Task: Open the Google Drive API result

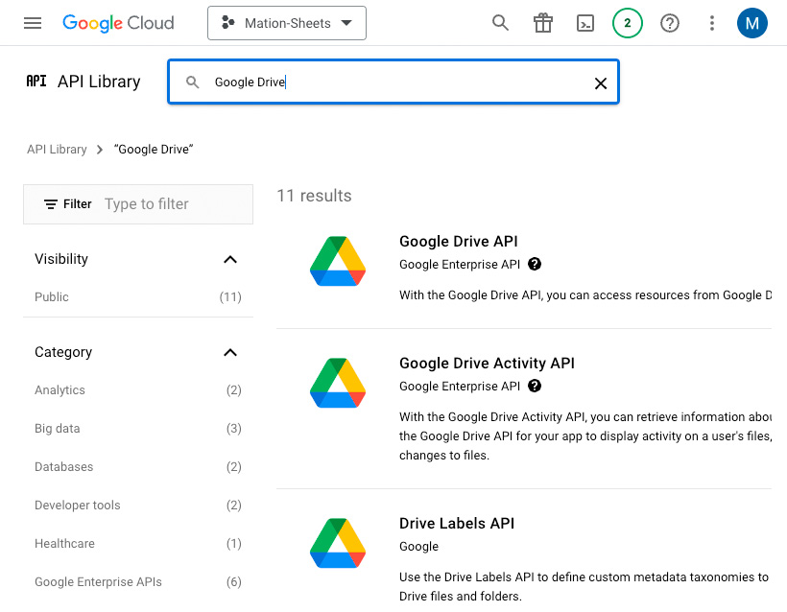Action: coord(458,242)
